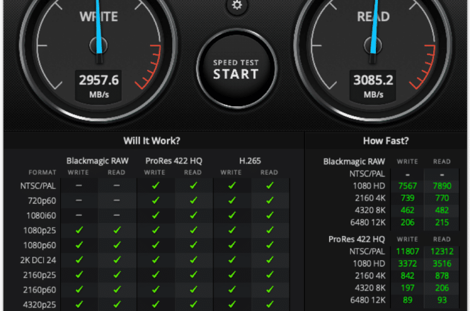Viewport: 470px width, 311px height.
Task: Click Blackmagic RAW 1080 HD write value 7567
Action: click(407, 186)
